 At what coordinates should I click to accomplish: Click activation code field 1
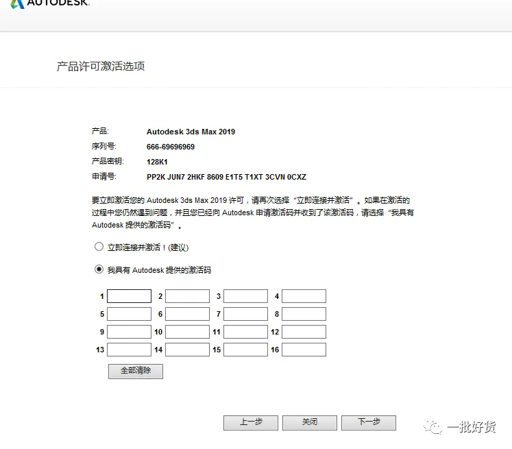point(130,296)
